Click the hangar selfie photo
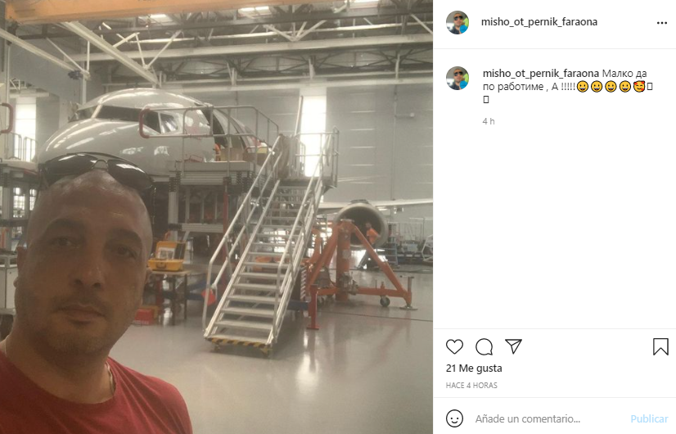The width and height of the screenshot is (676, 434). [x=216, y=217]
